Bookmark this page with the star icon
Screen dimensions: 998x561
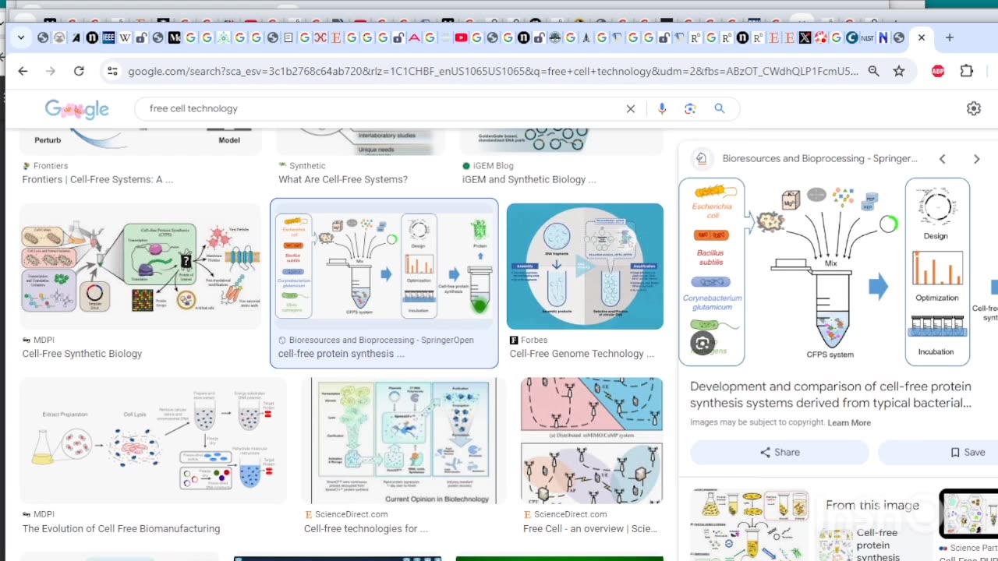(899, 71)
